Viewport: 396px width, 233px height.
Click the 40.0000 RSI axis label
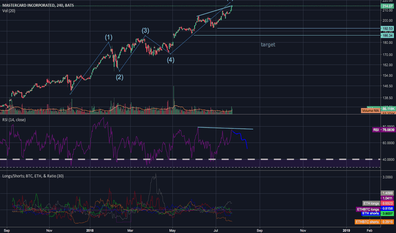click(388, 159)
